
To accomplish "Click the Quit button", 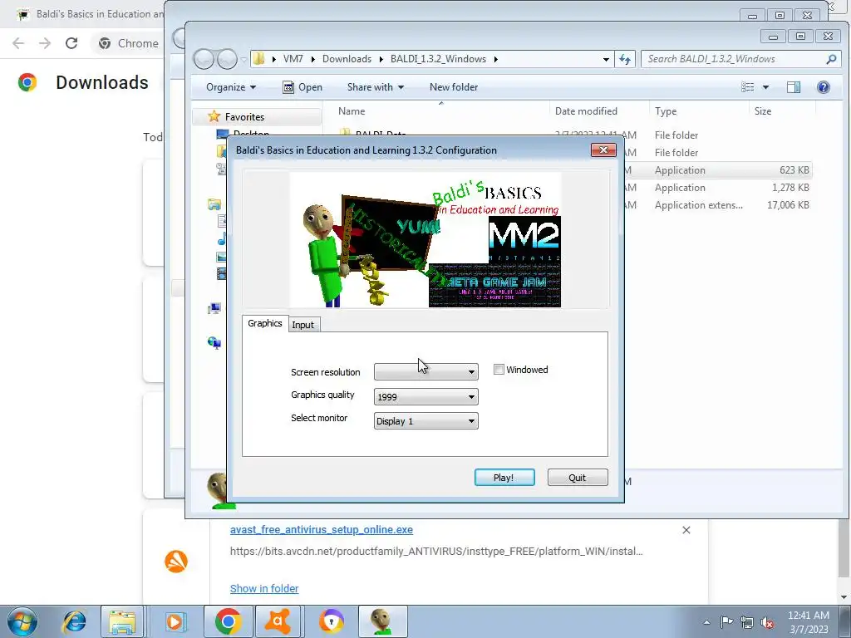I will coord(578,478).
